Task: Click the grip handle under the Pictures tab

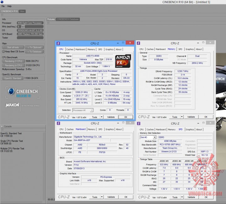Action: point(48,23)
